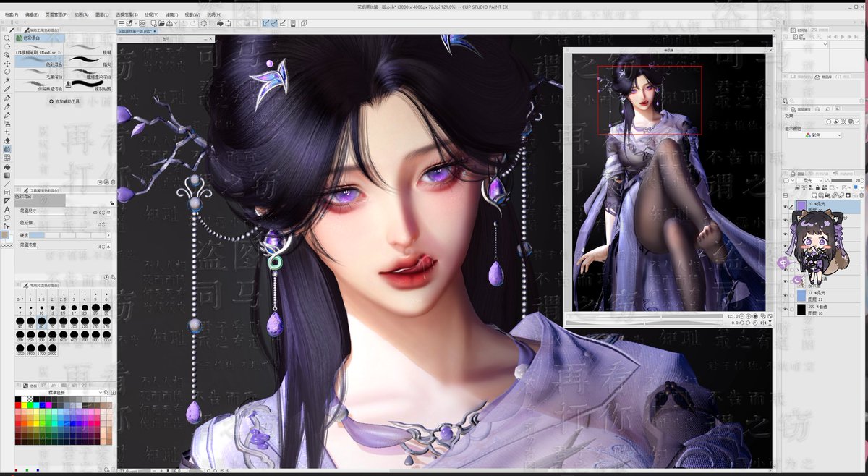Click the Open file folder icon

161,23
